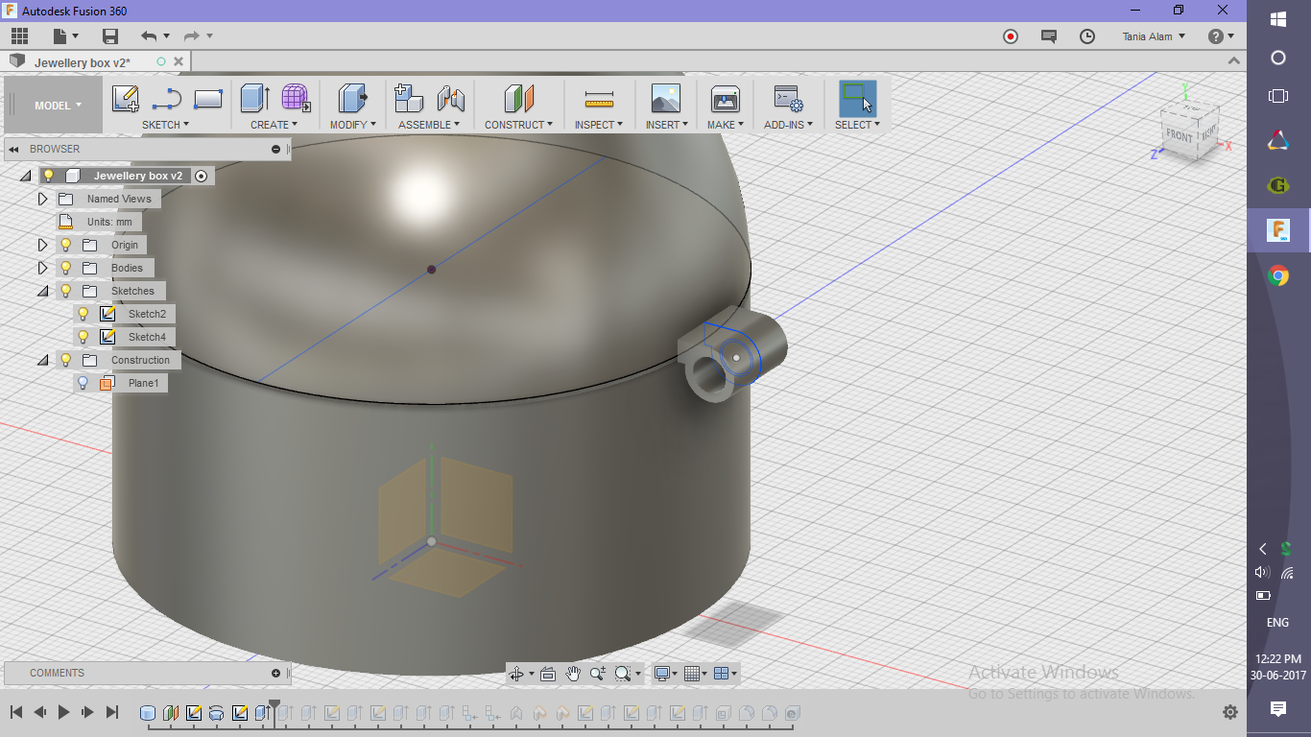1311x737 pixels.
Task: Choose the Line/arc sketch tool
Action: pos(166,99)
